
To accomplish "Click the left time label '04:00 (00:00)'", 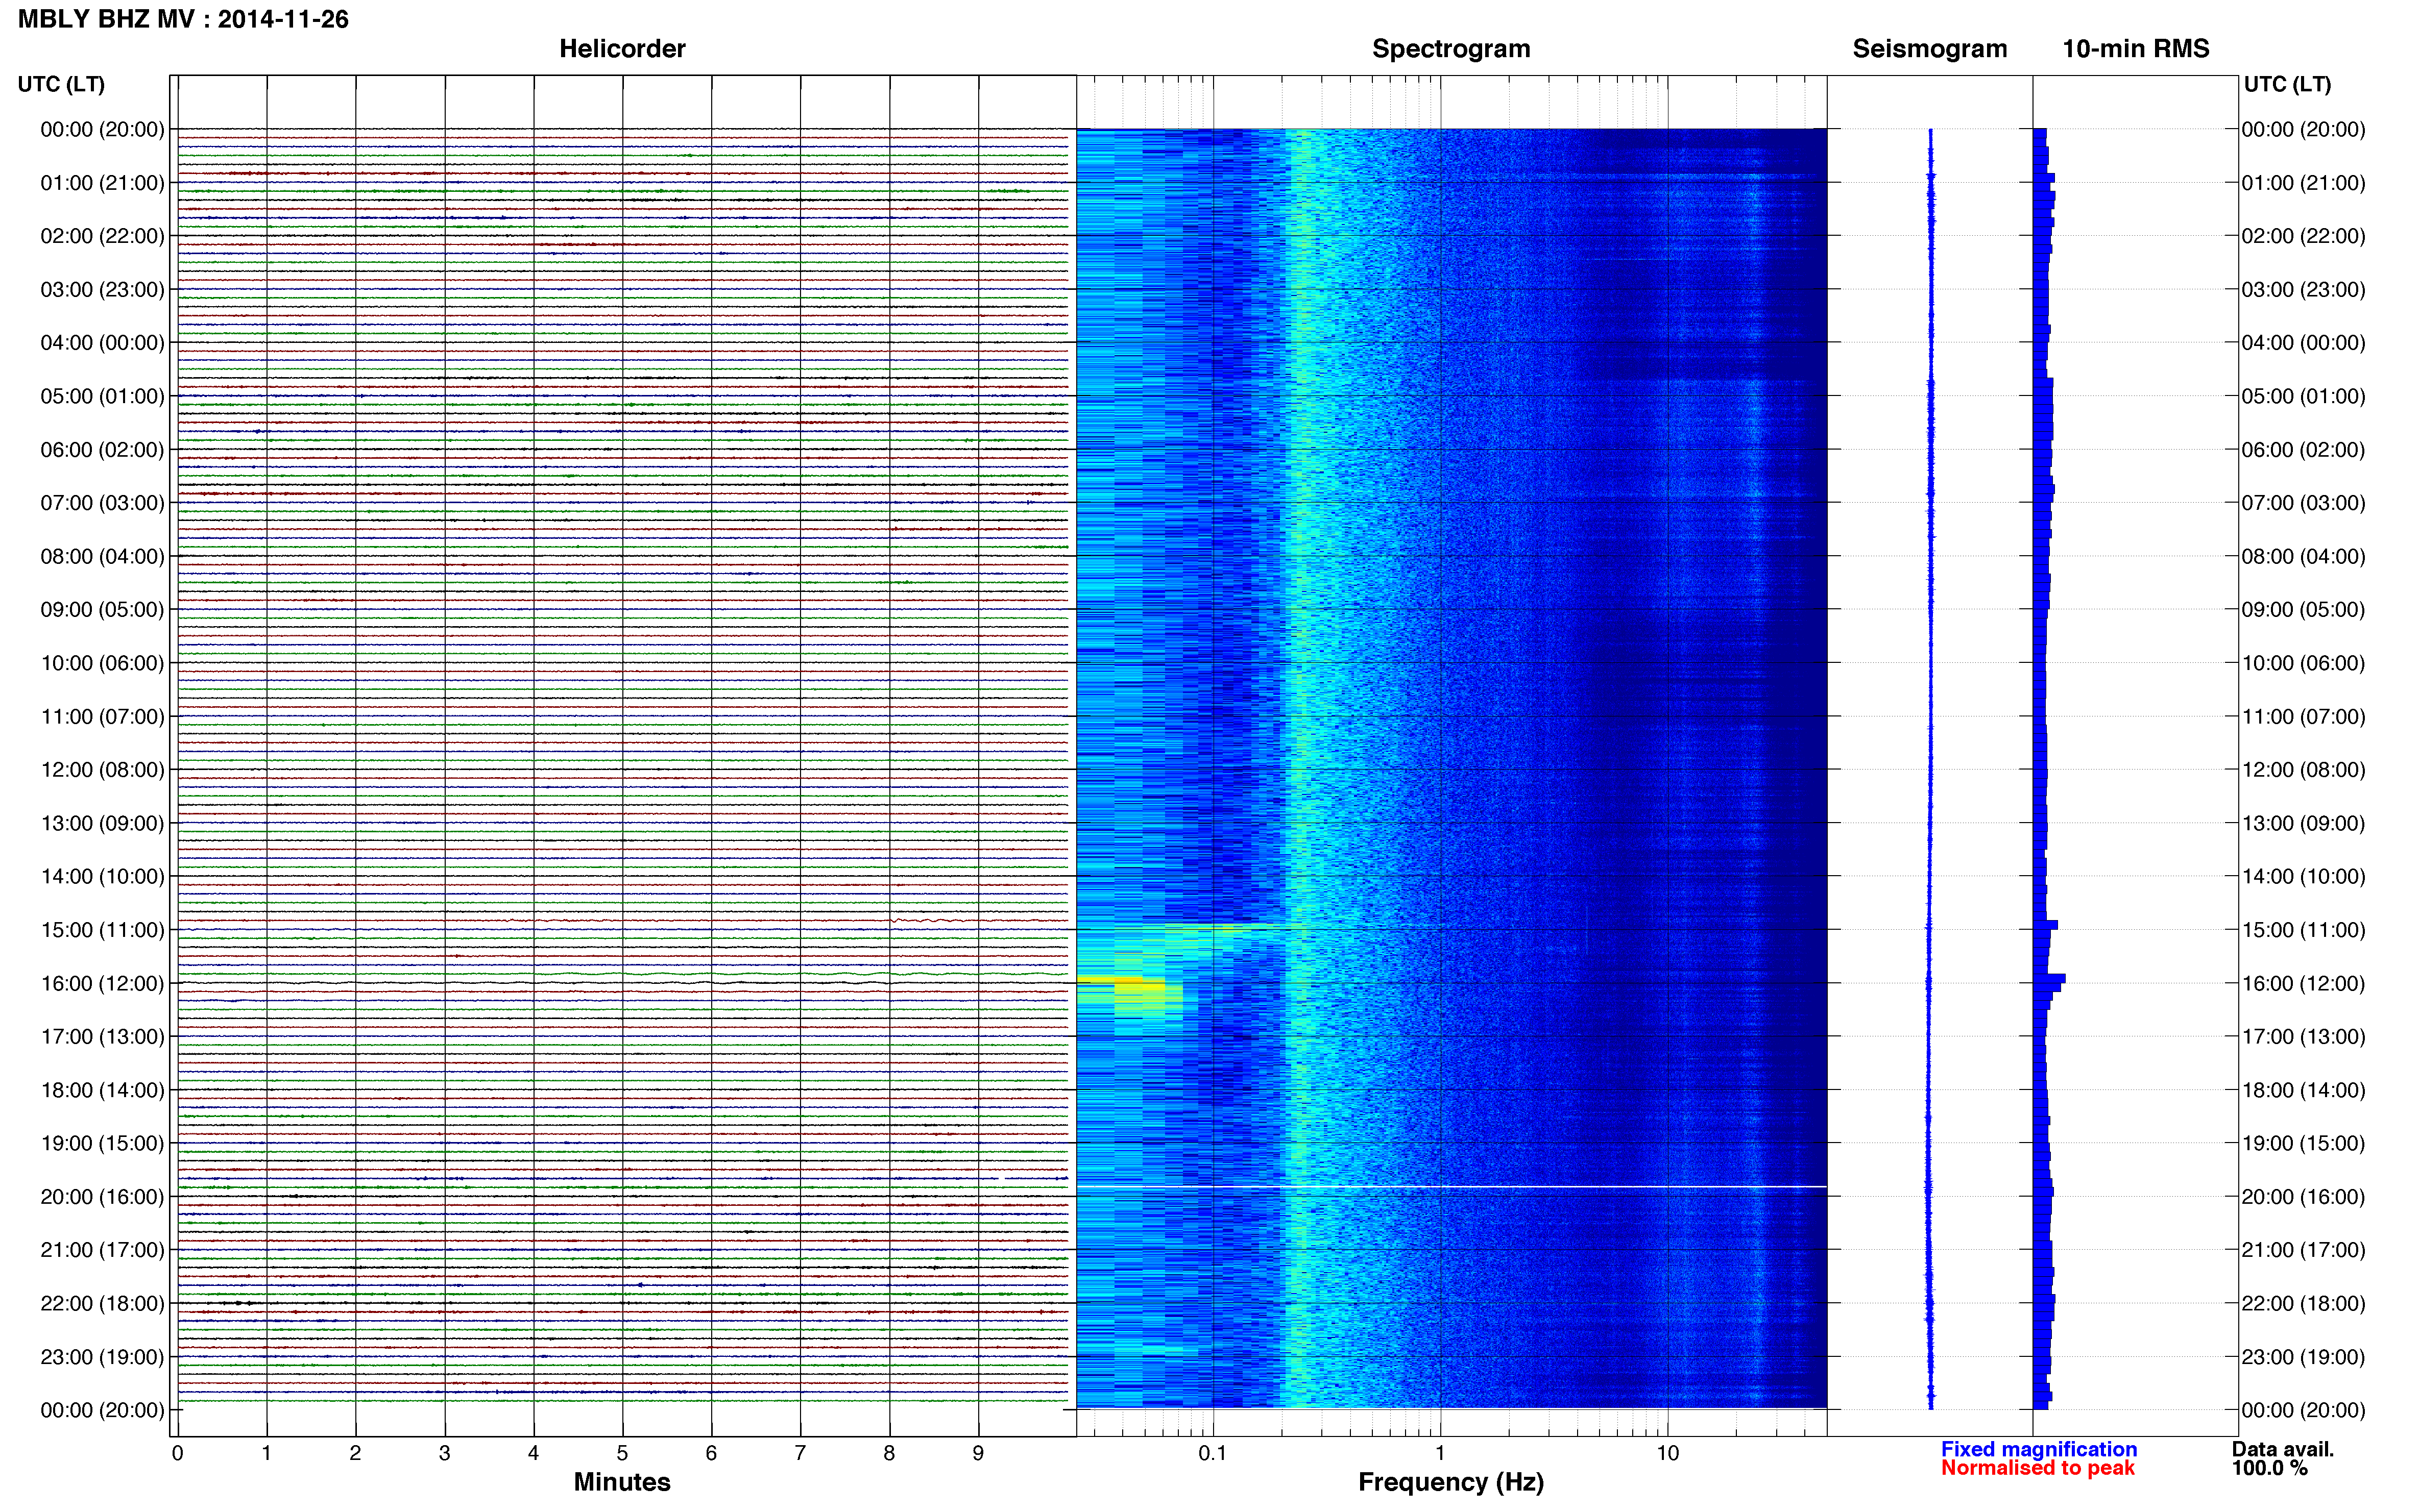I will (x=102, y=343).
